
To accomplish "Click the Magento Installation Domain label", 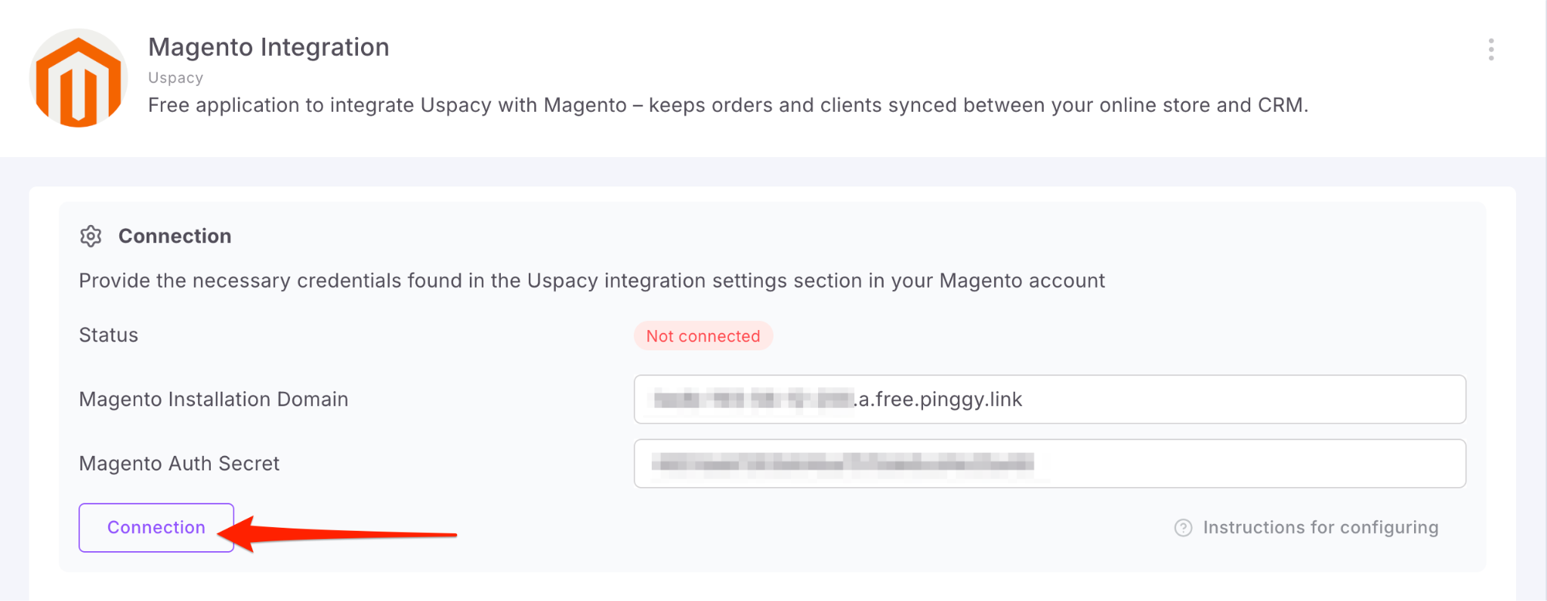I will point(214,399).
